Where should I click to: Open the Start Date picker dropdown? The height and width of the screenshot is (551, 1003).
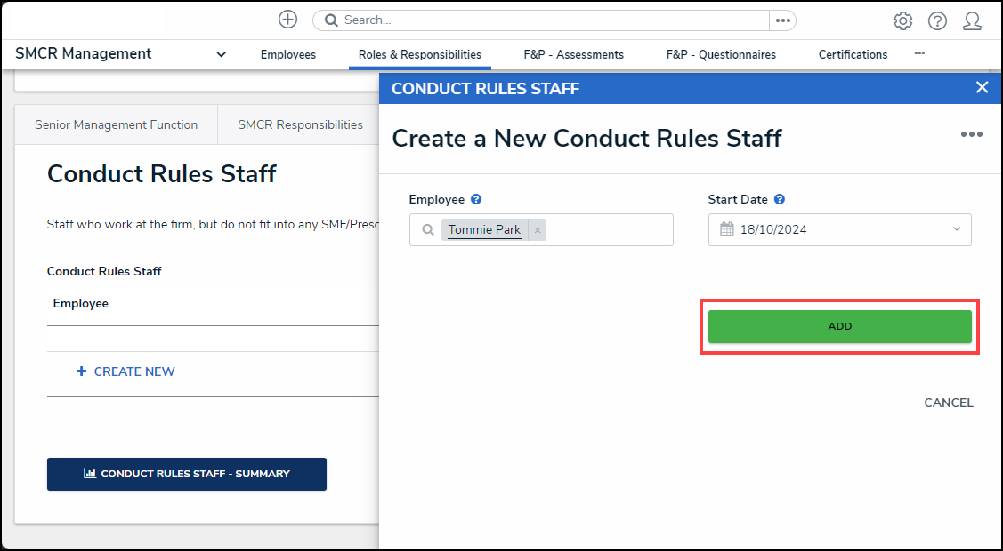(x=957, y=229)
